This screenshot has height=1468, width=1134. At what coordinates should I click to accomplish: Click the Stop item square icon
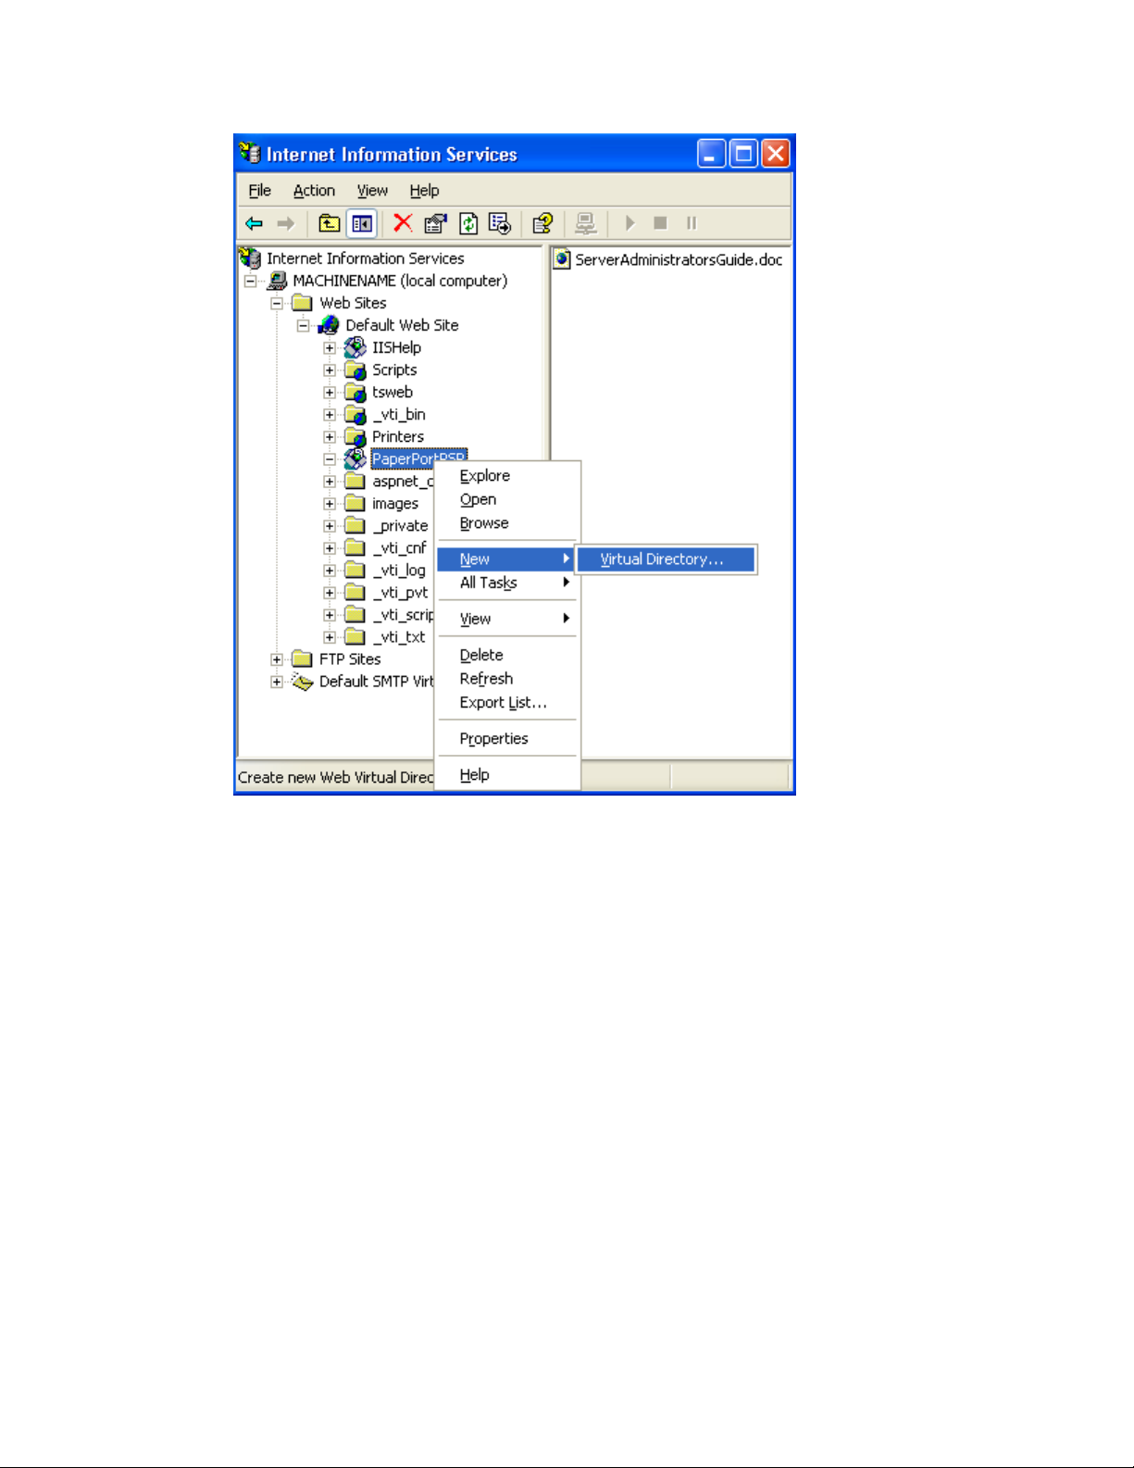point(660,223)
